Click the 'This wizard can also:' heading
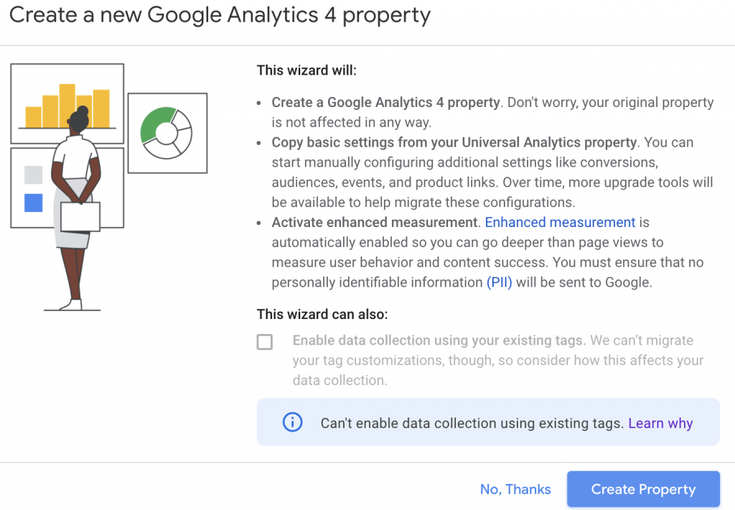The width and height of the screenshot is (735, 510). click(x=322, y=314)
